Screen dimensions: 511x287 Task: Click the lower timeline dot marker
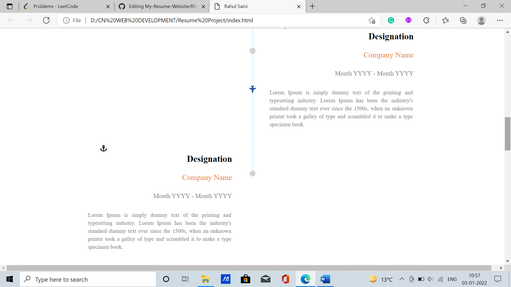(x=252, y=173)
